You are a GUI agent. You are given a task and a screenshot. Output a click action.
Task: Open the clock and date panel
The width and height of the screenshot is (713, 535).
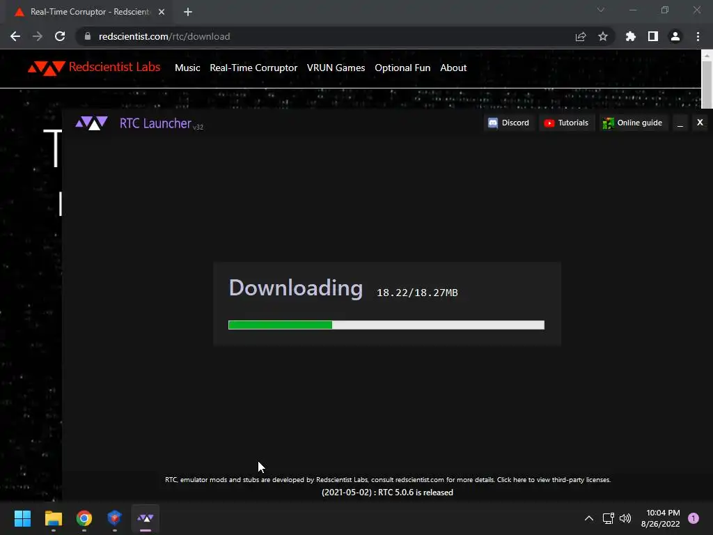660,518
